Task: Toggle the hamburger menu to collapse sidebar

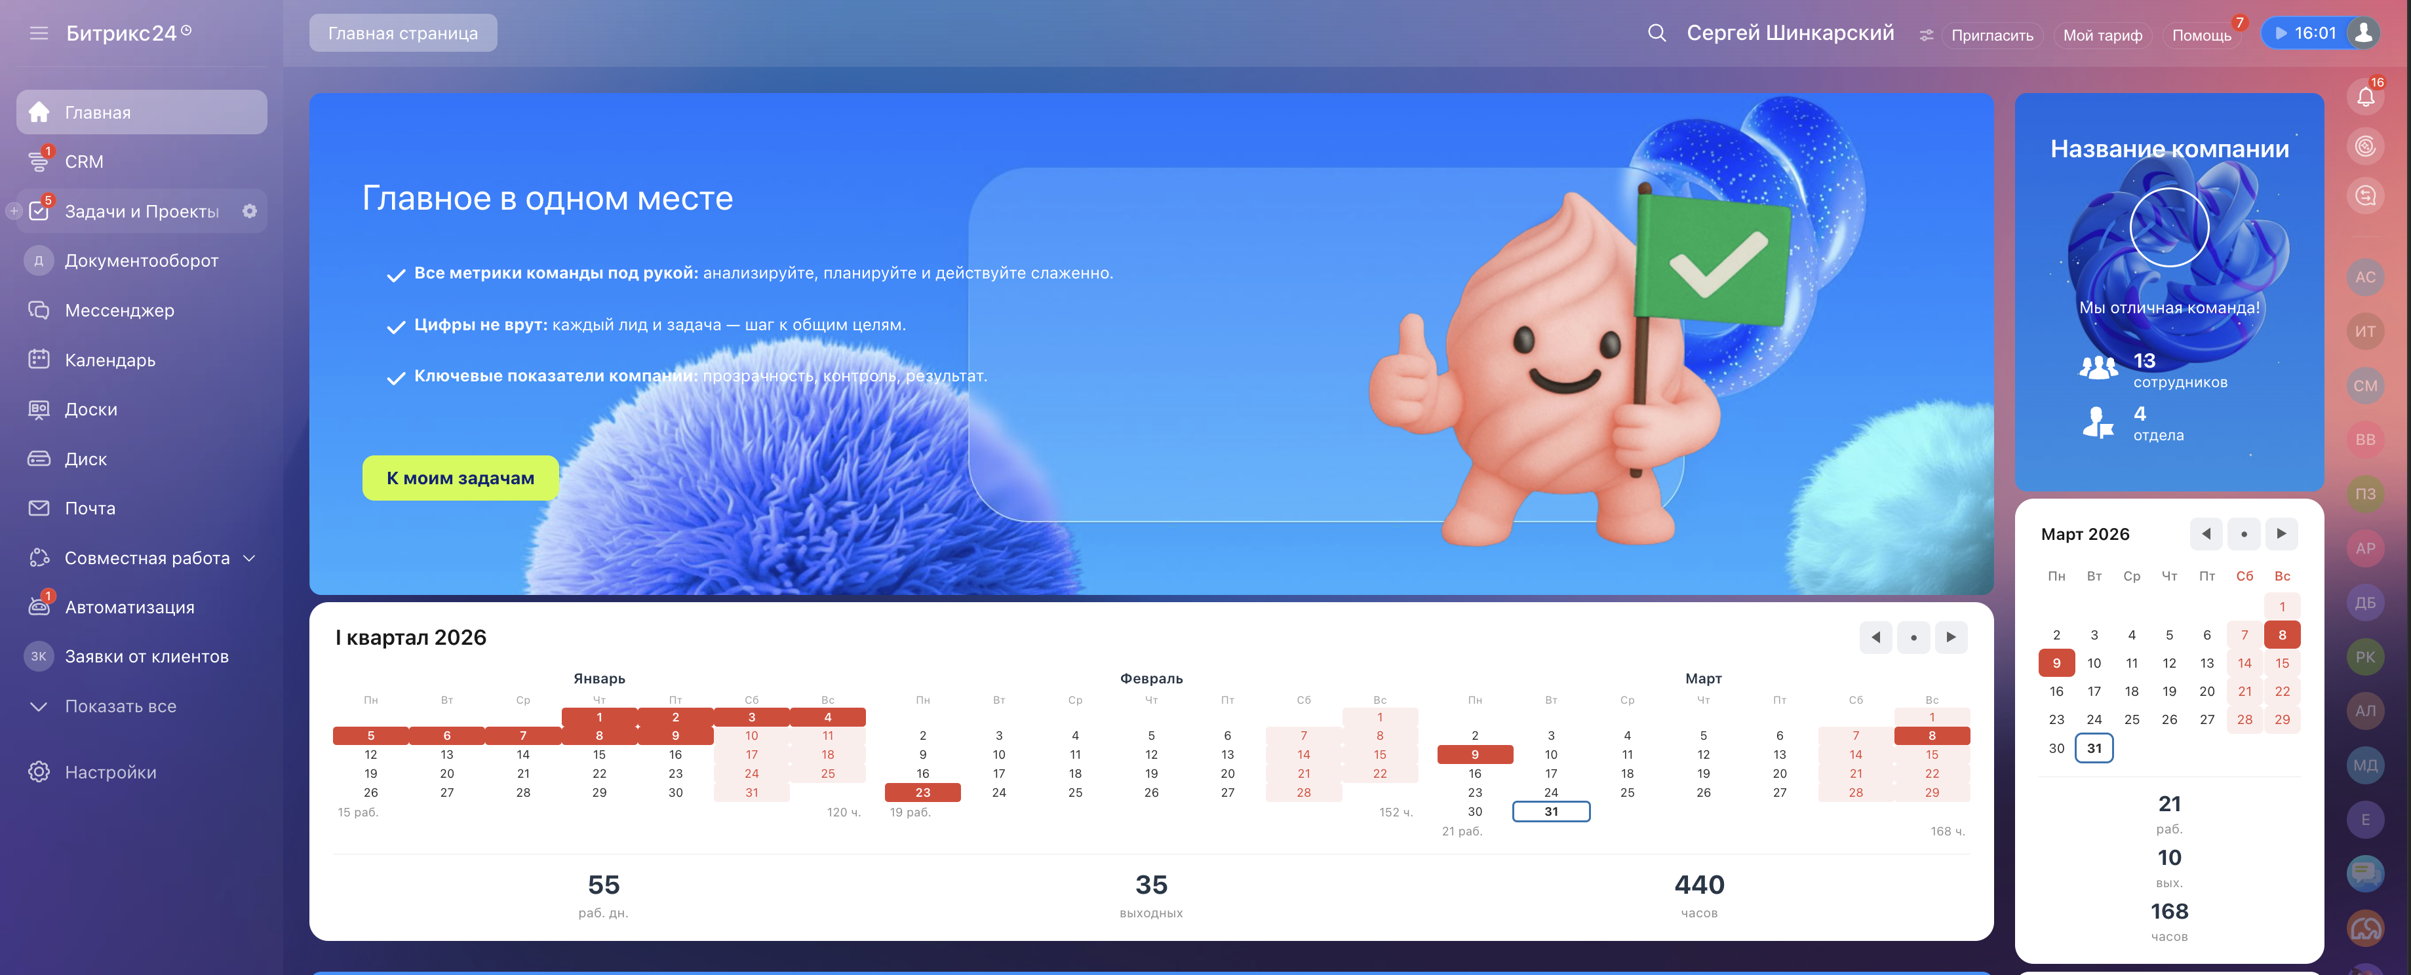Action: [39, 33]
